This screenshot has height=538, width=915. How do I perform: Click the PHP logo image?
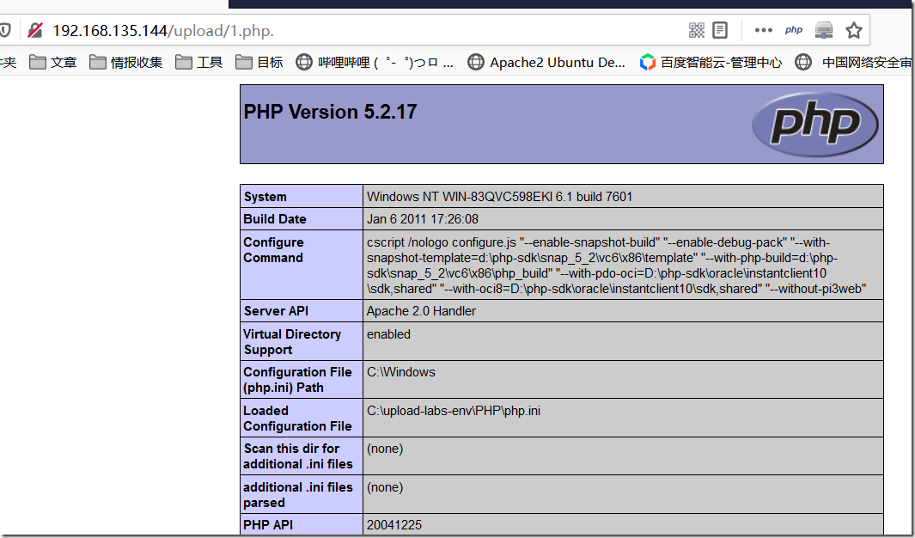tap(815, 125)
